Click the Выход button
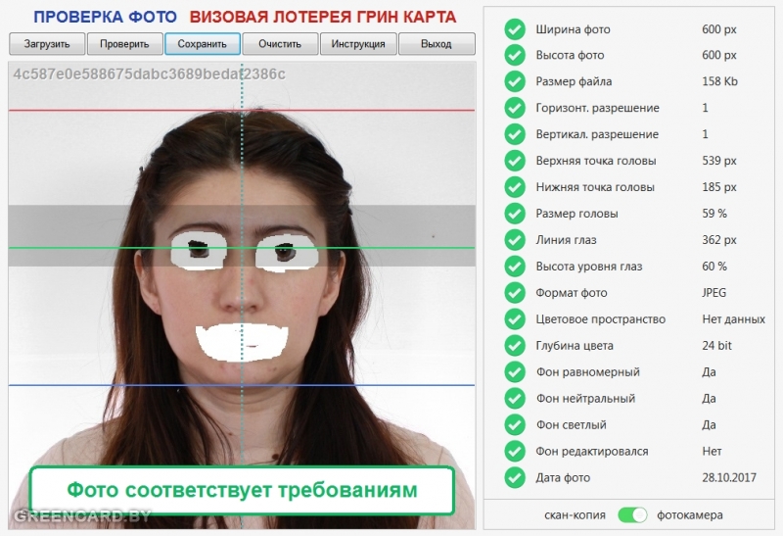Screen dimensions: 783x536 437,44
